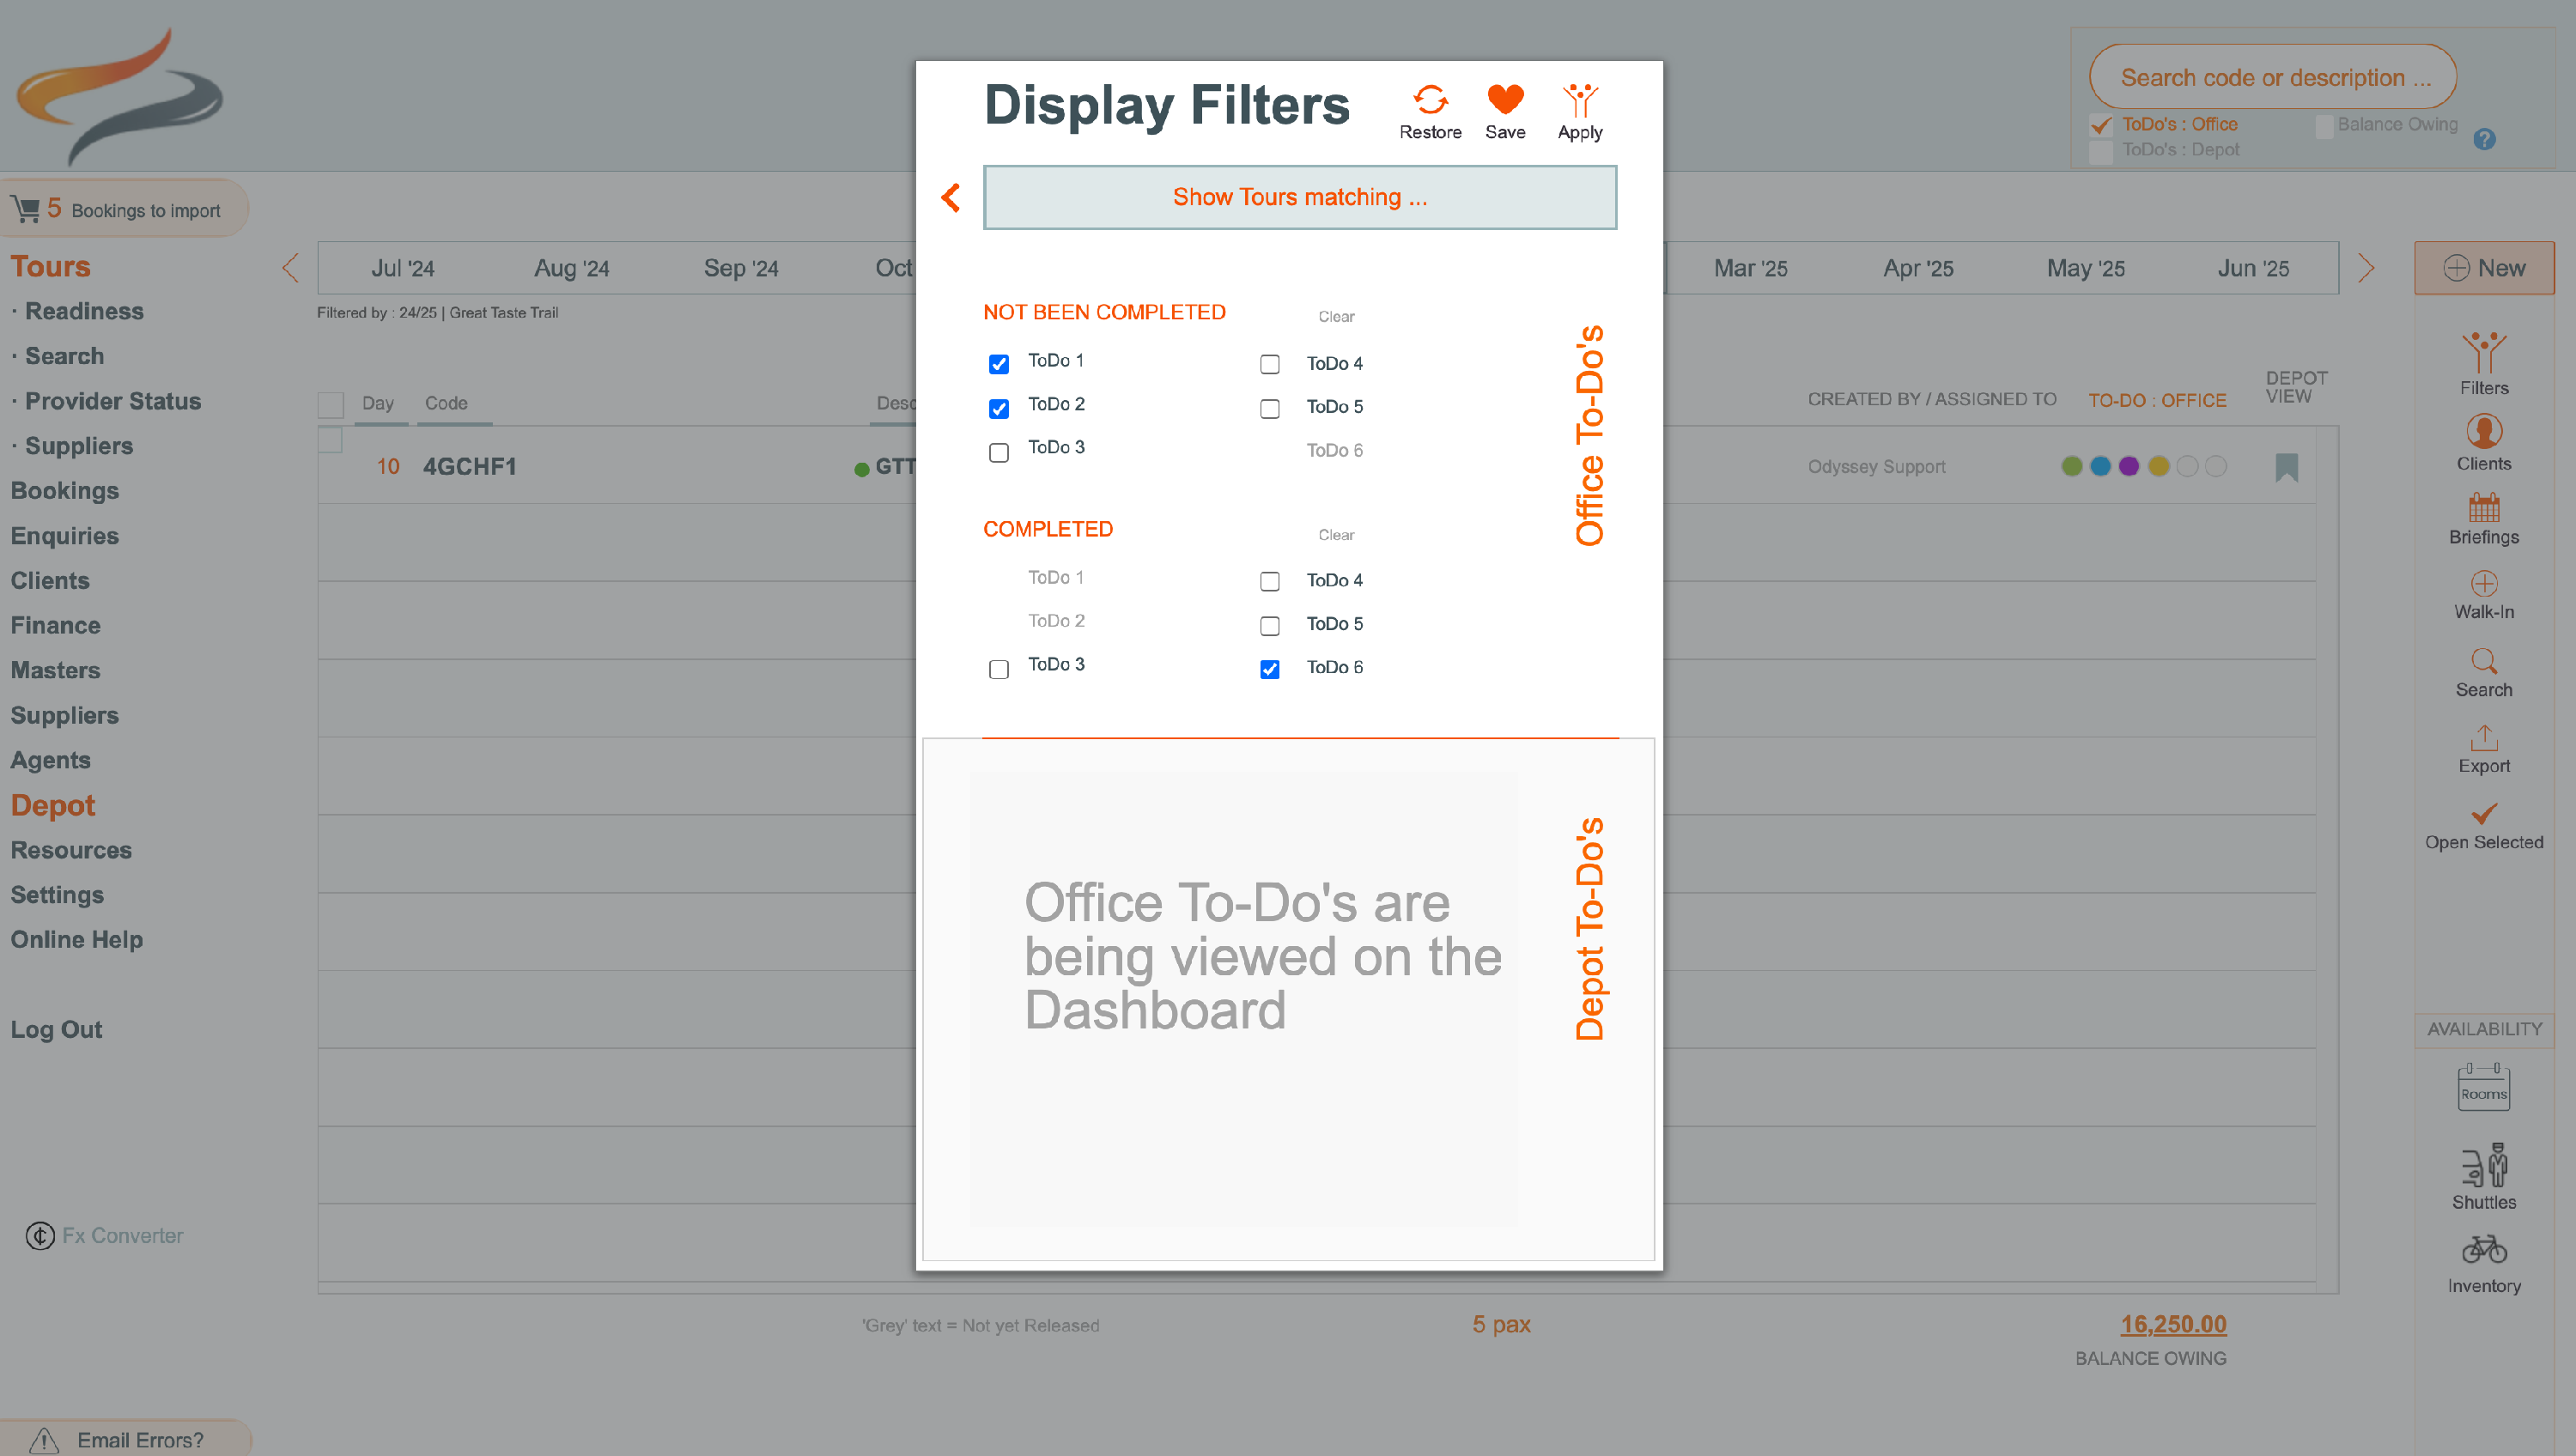Screen dimensions: 2576x1456
Task: Click the search code or description field
Action: pos(2272,77)
